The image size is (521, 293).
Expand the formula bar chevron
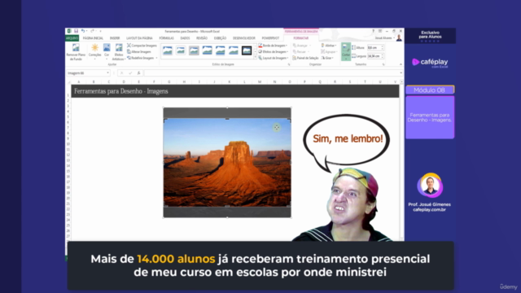[401, 73]
